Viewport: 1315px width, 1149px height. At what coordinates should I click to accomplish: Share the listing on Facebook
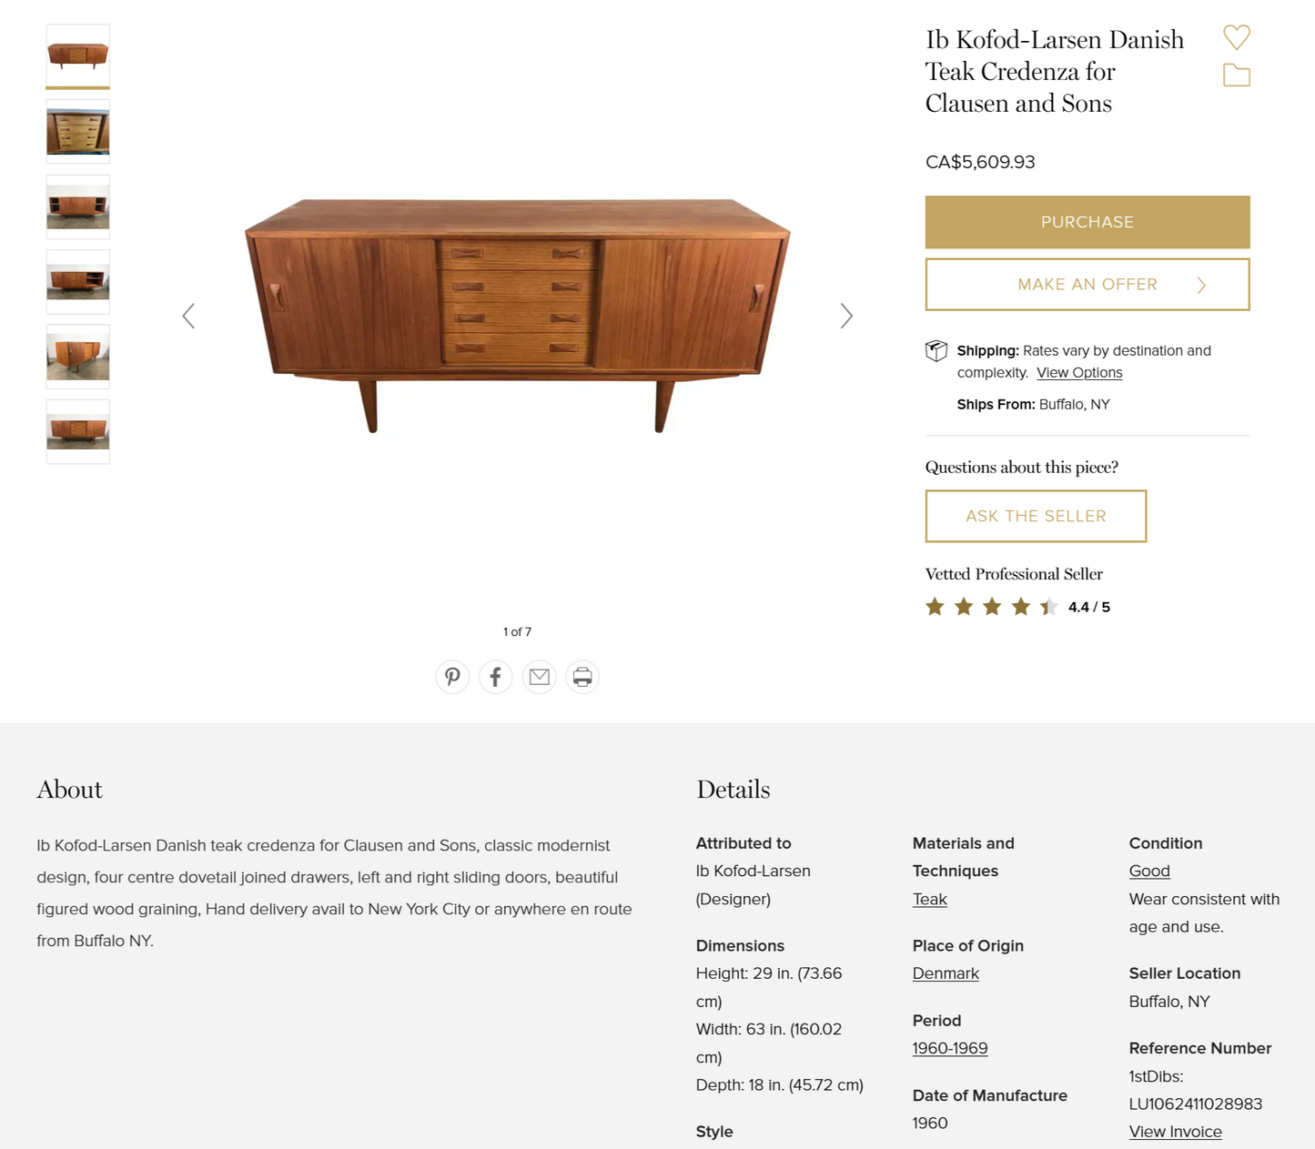point(495,677)
